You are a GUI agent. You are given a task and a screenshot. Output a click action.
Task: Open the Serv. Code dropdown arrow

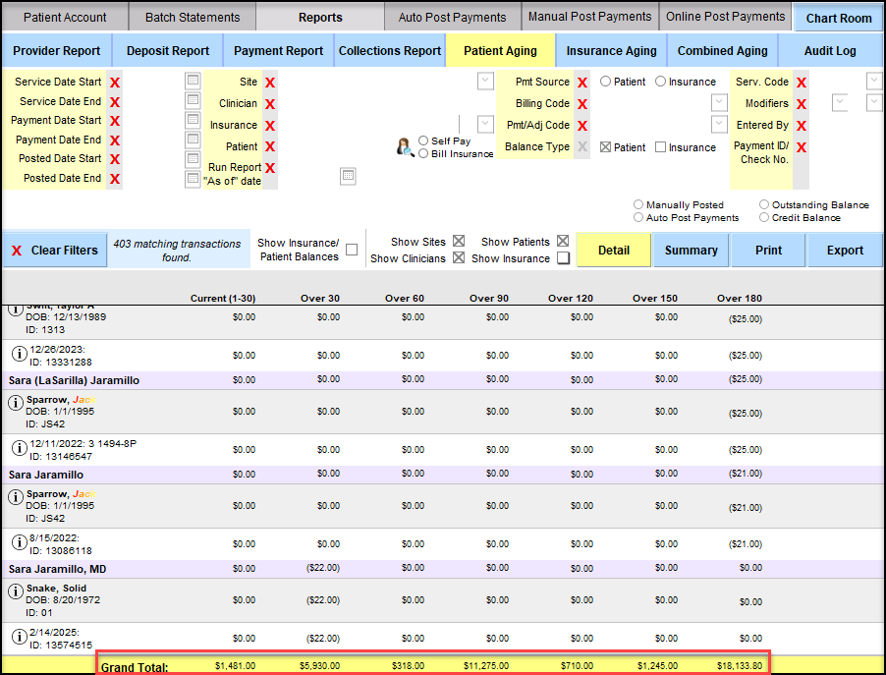(873, 81)
